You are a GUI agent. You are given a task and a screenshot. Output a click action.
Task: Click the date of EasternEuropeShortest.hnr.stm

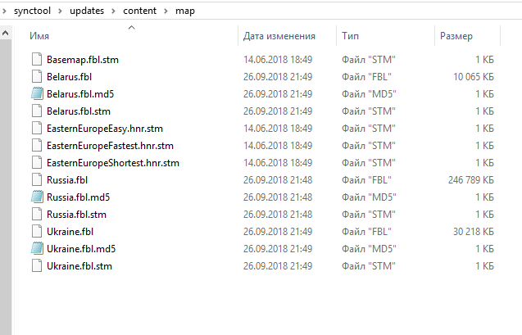pyautogui.click(x=278, y=163)
